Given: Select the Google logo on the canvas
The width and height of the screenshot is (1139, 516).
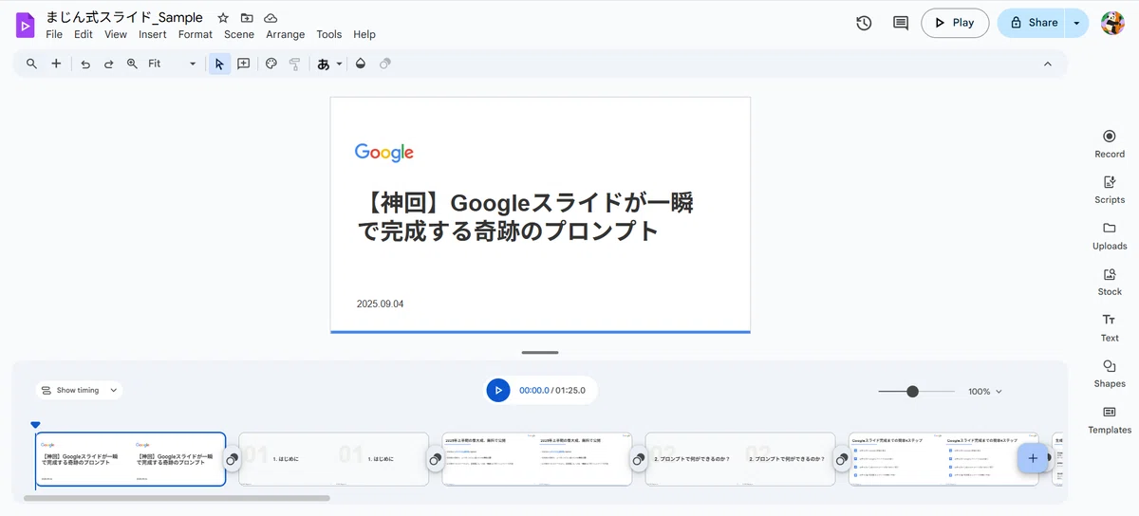Looking at the screenshot, I should (x=384, y=153).
